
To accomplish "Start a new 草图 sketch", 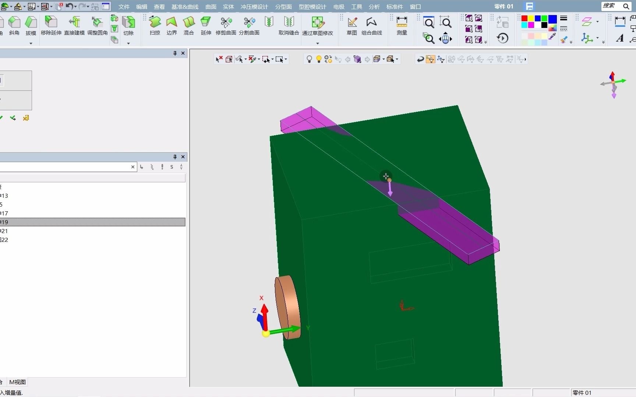I will click(x=352, y=26).
